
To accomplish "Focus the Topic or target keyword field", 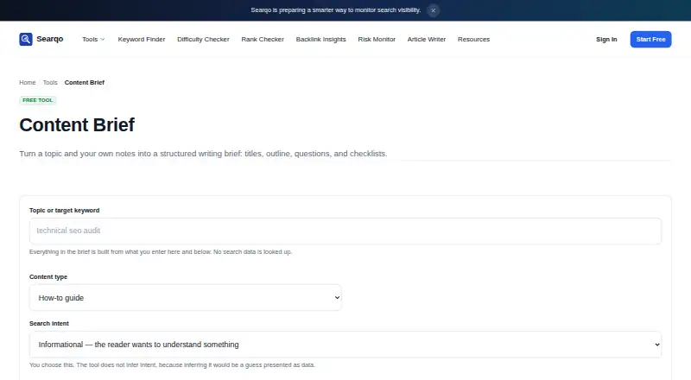I will pyautogui.click(x=345, y=231).
